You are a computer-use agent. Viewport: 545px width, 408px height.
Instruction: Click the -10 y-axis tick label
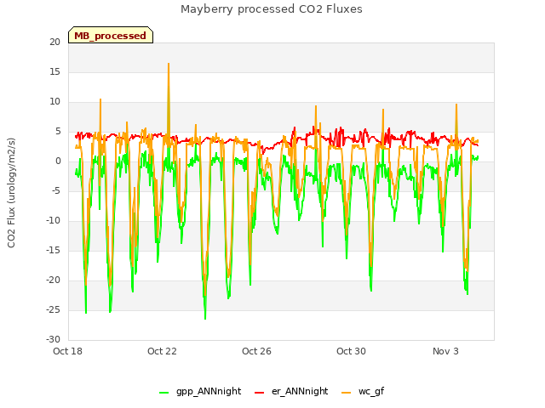click(x=53, y=221)
